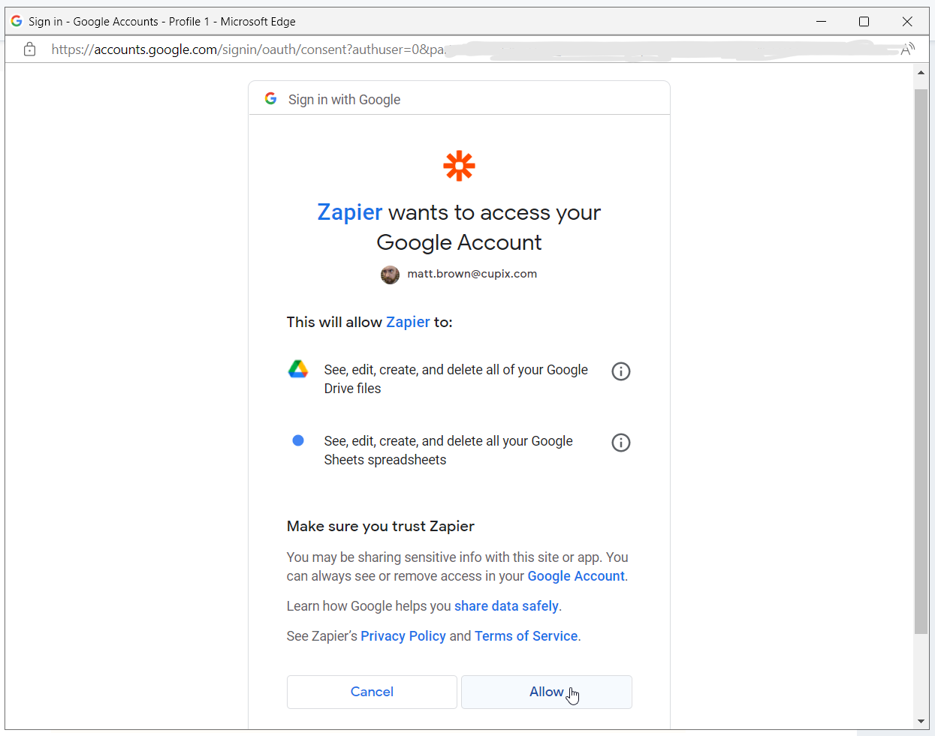Click the Read aloud icon in address bar
935x736 pixels.
[x=907, y=50]
